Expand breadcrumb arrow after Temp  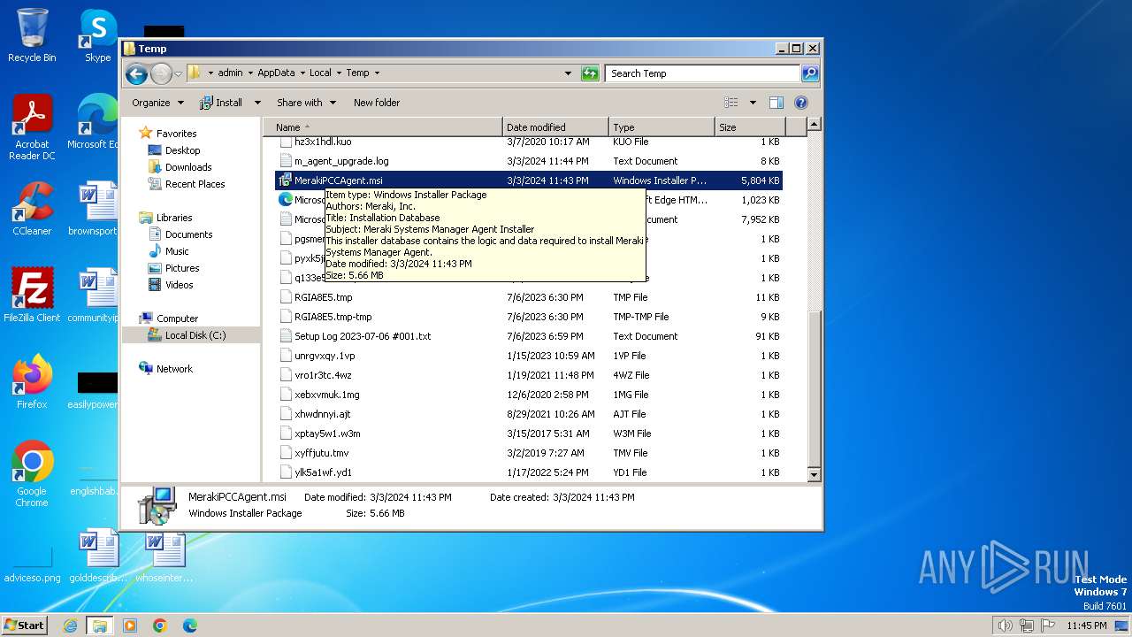(377, 73)
